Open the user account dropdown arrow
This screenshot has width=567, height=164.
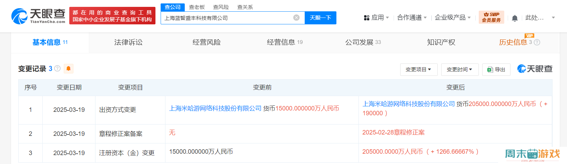(553, 17)
